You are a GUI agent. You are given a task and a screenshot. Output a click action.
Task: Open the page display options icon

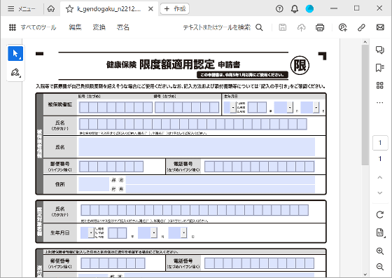coord(379,232)
